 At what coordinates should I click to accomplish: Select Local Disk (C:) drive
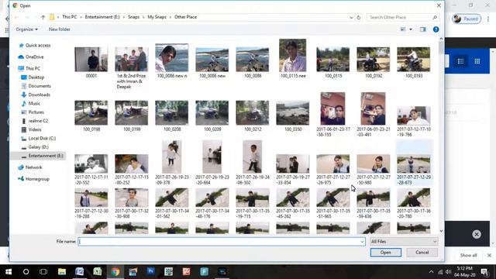pos(38,139)
